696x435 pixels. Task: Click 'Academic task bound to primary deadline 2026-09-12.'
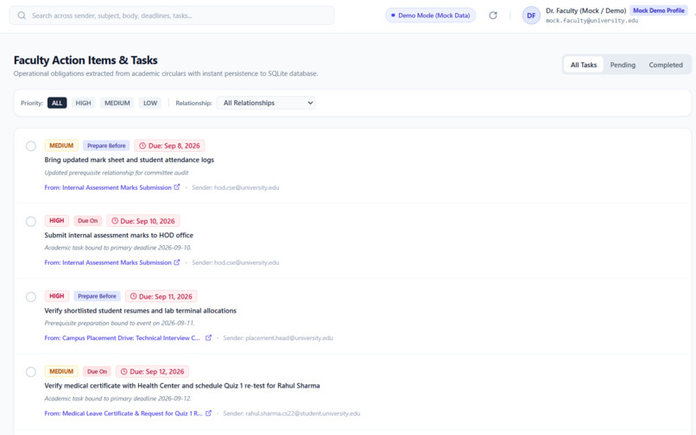coord(118,399)
